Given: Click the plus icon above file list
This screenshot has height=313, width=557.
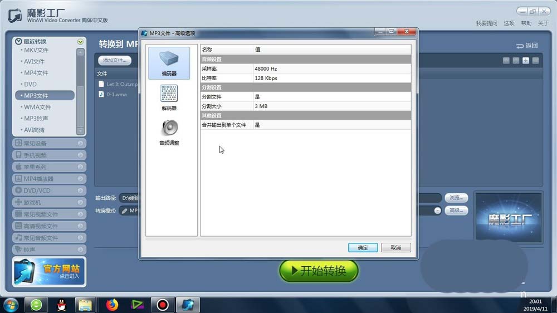Looking at the screenshot, I should (526, 61).
